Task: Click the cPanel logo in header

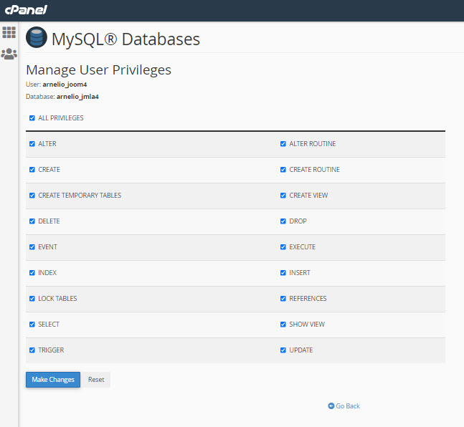Action: (27, 10)
